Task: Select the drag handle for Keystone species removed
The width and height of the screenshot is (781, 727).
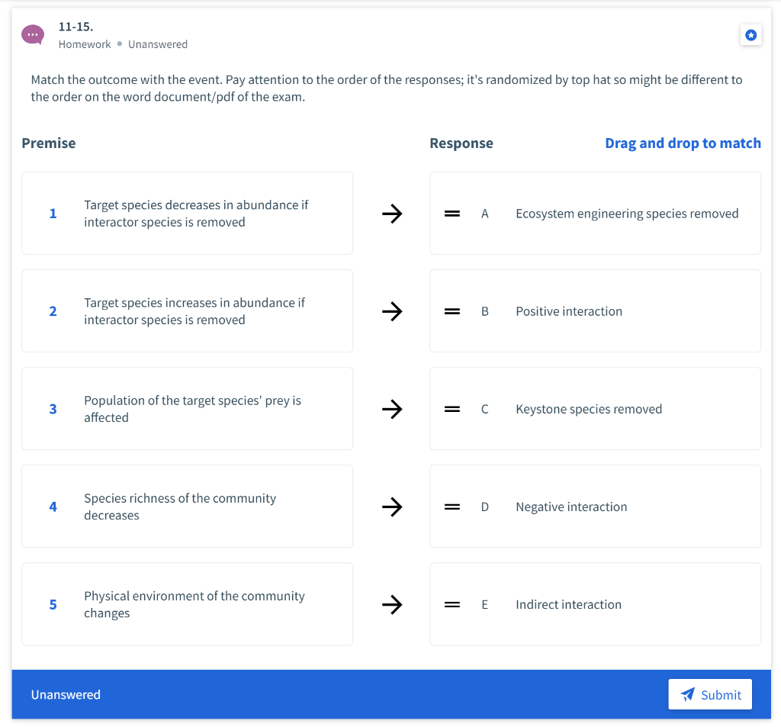Action: pos(452,409)
